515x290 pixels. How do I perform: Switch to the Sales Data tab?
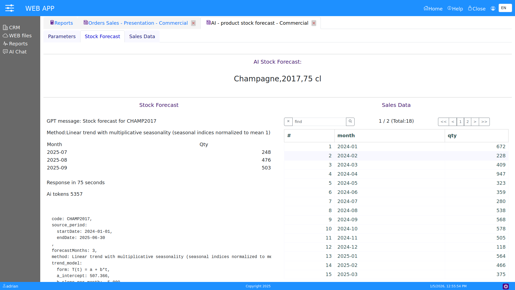[x=142, y=37]
